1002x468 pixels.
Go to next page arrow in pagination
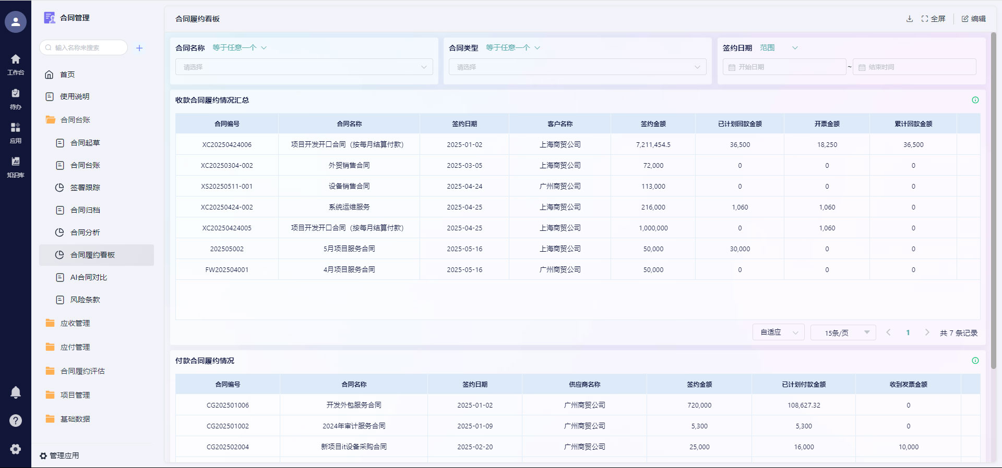[927, 332]
